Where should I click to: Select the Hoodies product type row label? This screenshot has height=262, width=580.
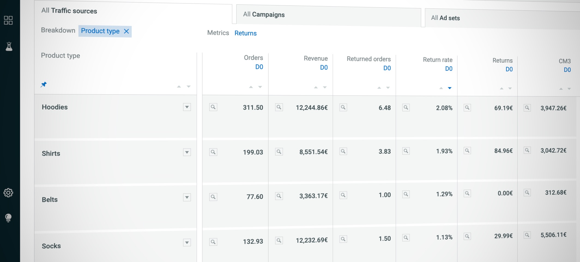pos(55,107)
